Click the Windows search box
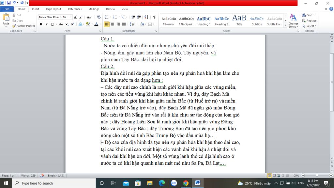334x188 pixels. (x=54, y=183)
